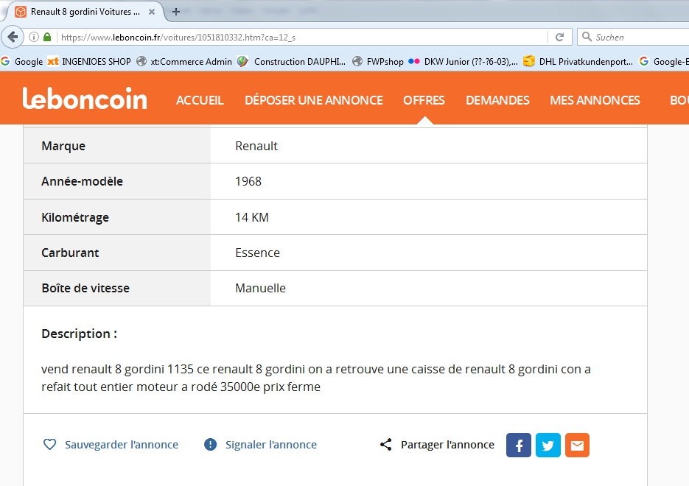Reload the page with the refresh icon
This screenshot has height=486, width=689.
click(559, 38)
